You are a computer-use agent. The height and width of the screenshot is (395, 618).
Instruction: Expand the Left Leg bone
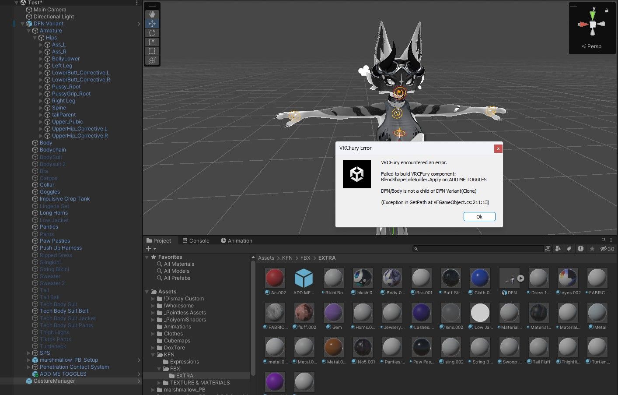coord(41,66)
